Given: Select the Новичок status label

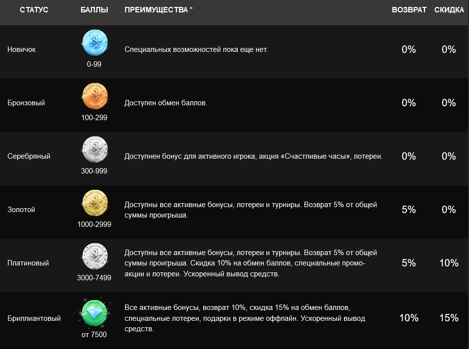Looking at the screenshot, I should coord(22,49).
